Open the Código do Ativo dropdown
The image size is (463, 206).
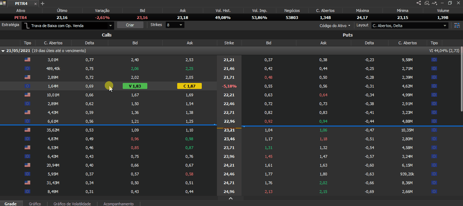335,25
